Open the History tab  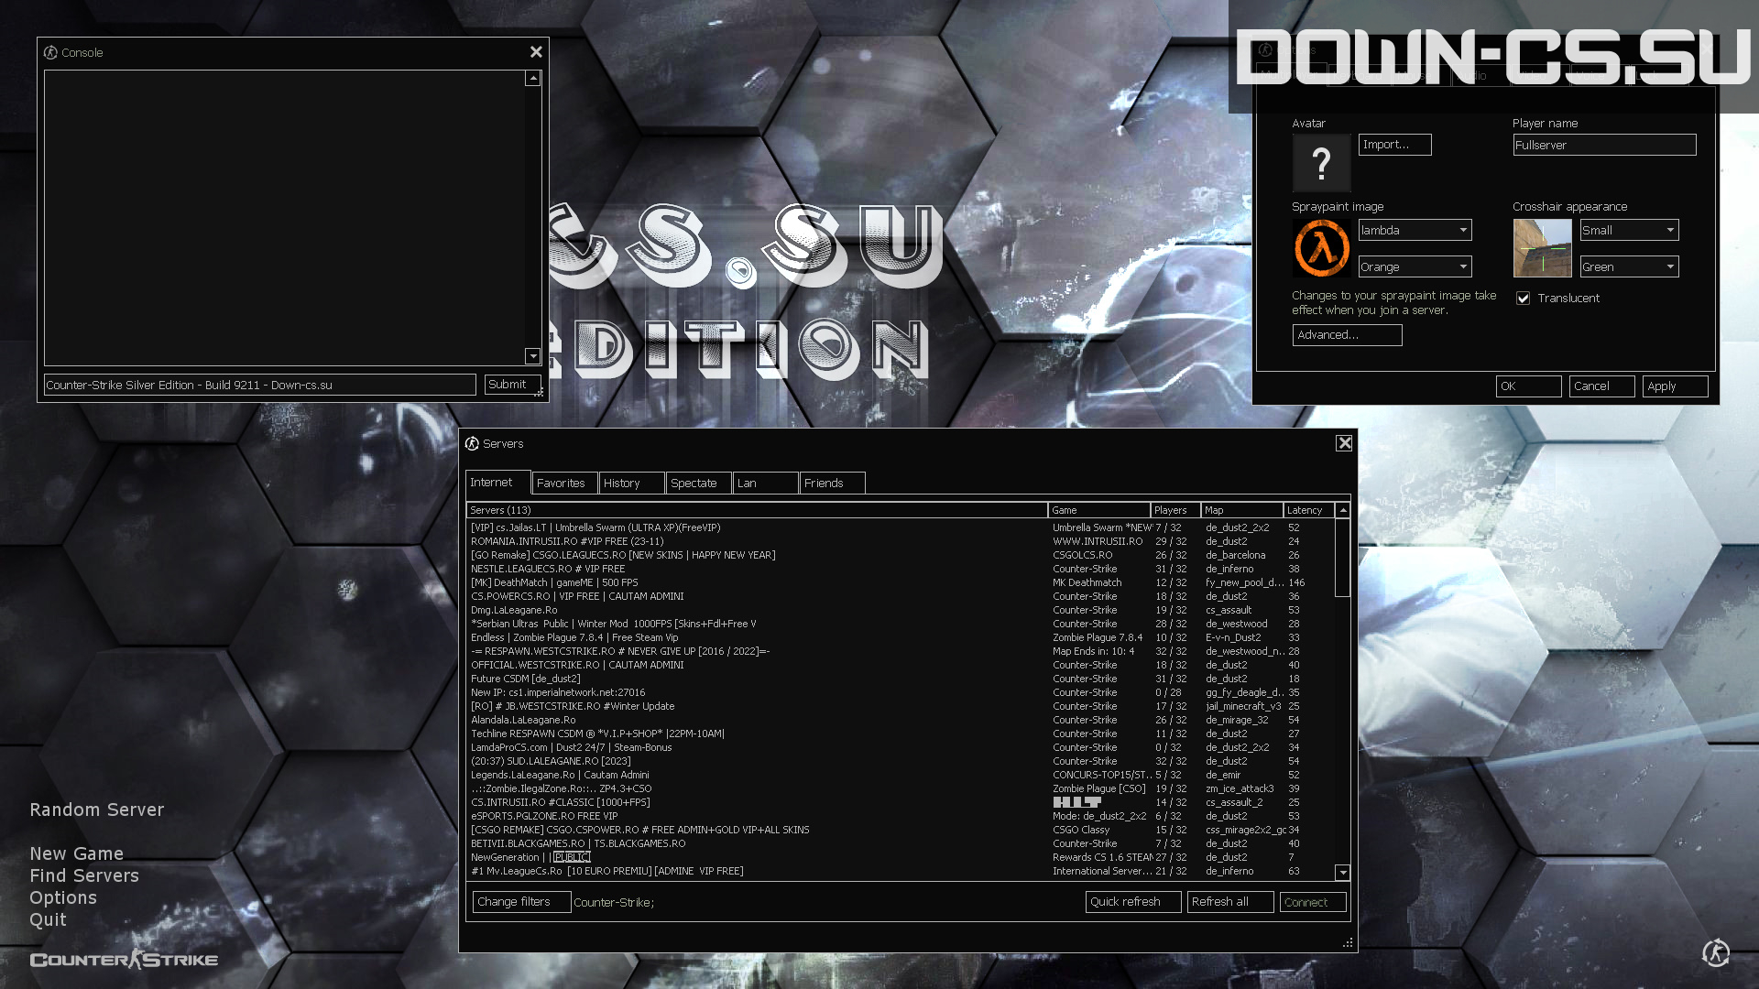tap(631, 483)
